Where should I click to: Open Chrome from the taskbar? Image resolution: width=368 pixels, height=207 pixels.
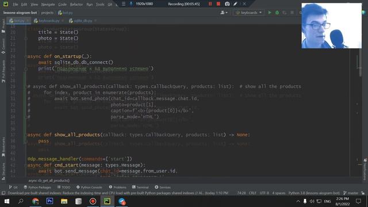(x=36, y=201)
